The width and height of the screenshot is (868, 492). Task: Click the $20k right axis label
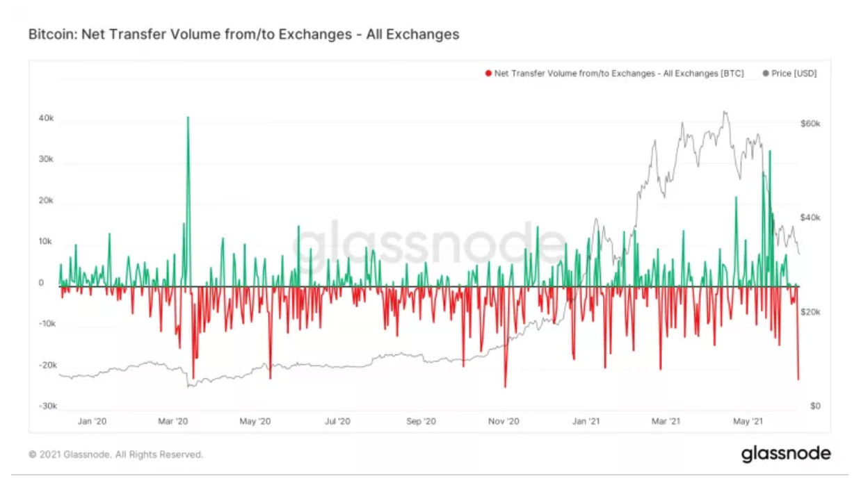811,313
